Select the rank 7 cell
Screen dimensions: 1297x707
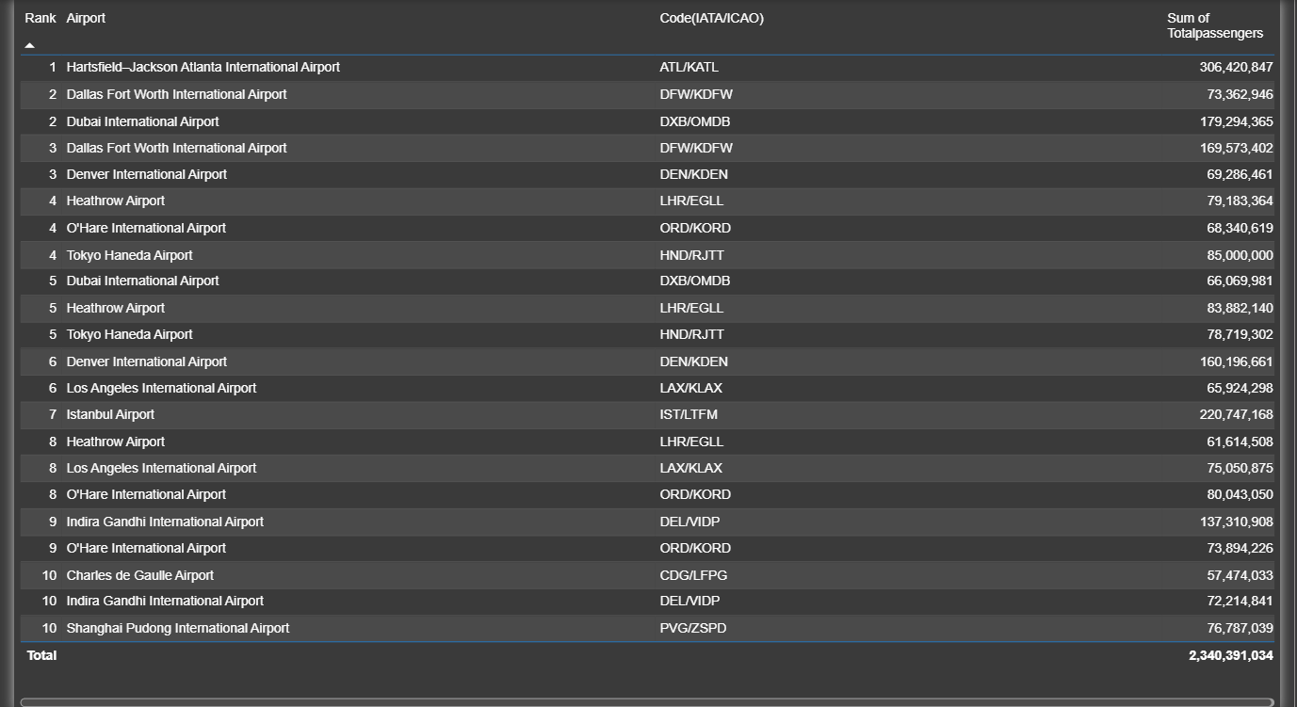tap(53, 414)
